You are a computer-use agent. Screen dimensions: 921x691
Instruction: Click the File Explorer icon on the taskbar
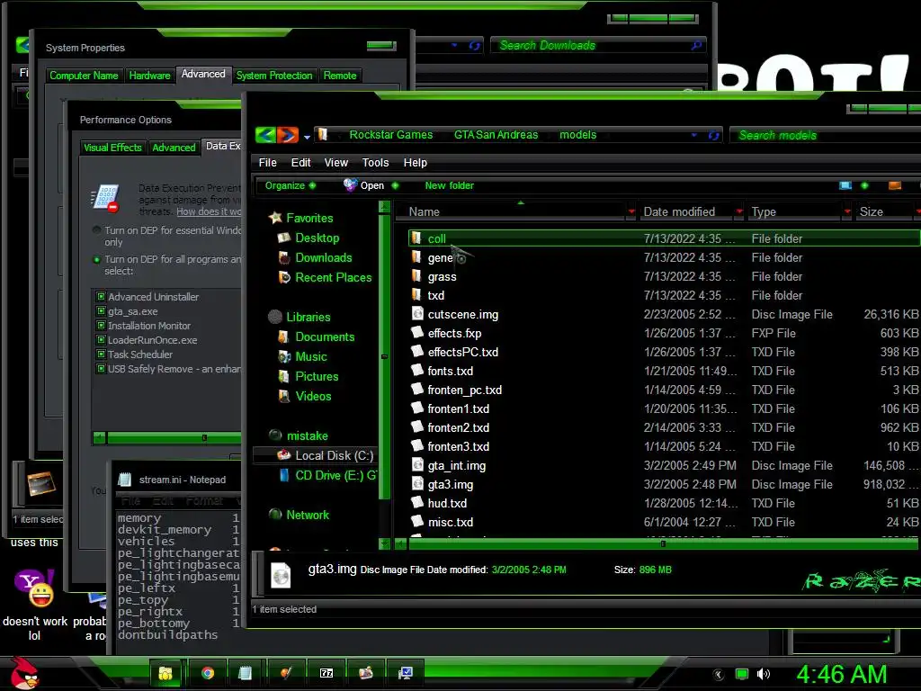165,673
